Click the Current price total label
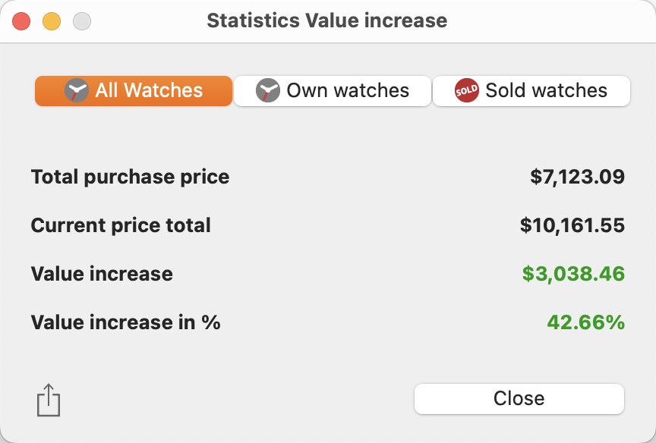This screenshot has height=443, width=656. coord(121,225)
